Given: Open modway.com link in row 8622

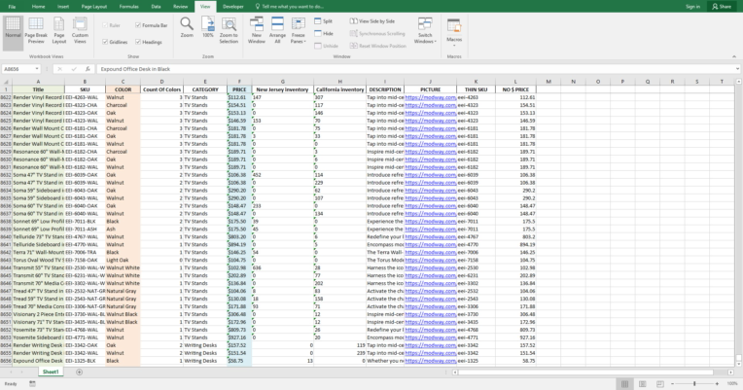Looking at the screenshot, I should tap(430, 97).
